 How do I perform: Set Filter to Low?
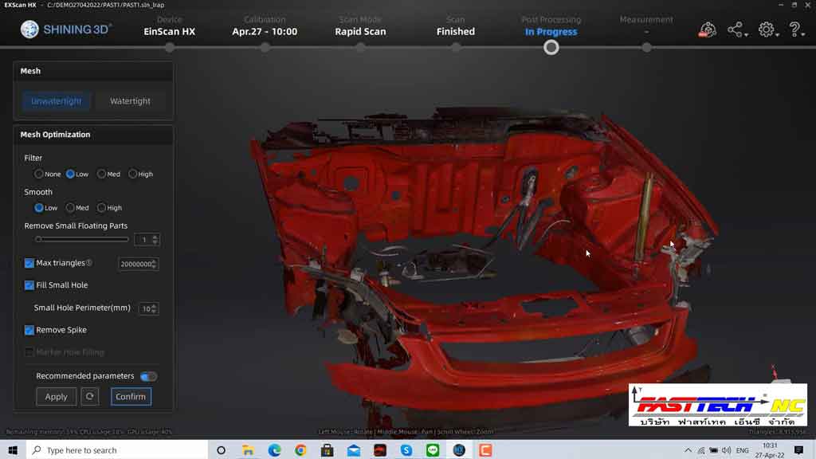(x=70, y=174)
